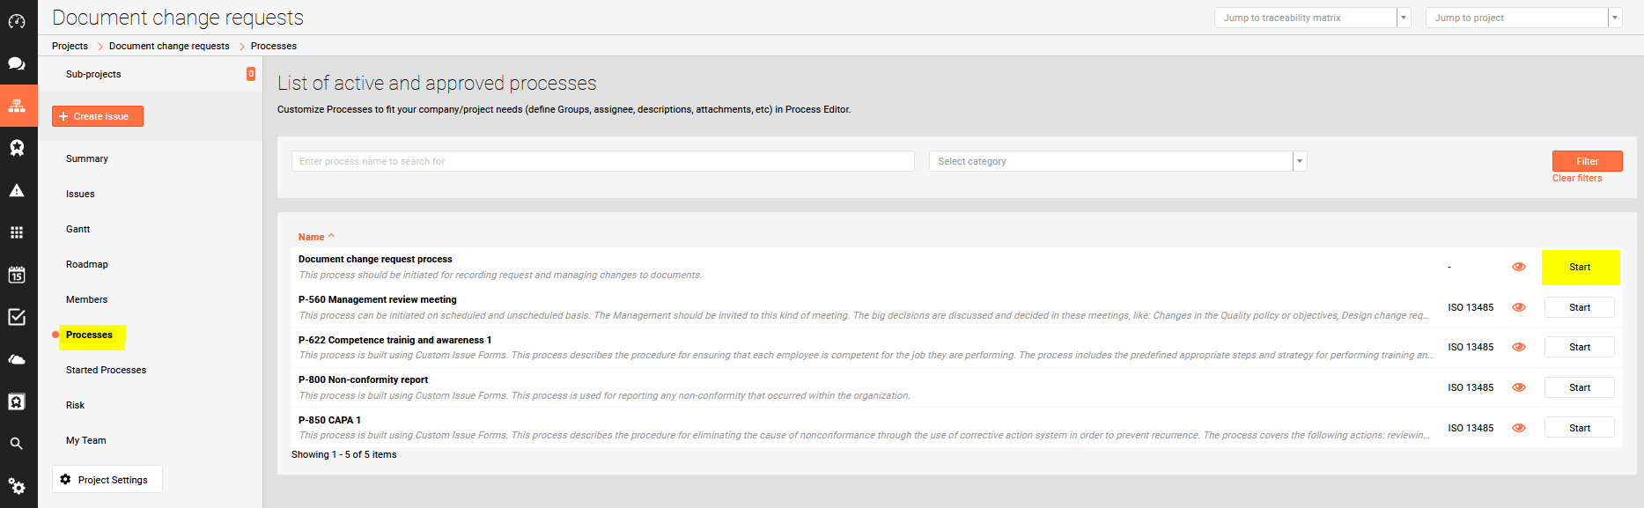This screenshot has height=508, width=1644.
Task: Open the chat messages icon
Action: [17, 63]
